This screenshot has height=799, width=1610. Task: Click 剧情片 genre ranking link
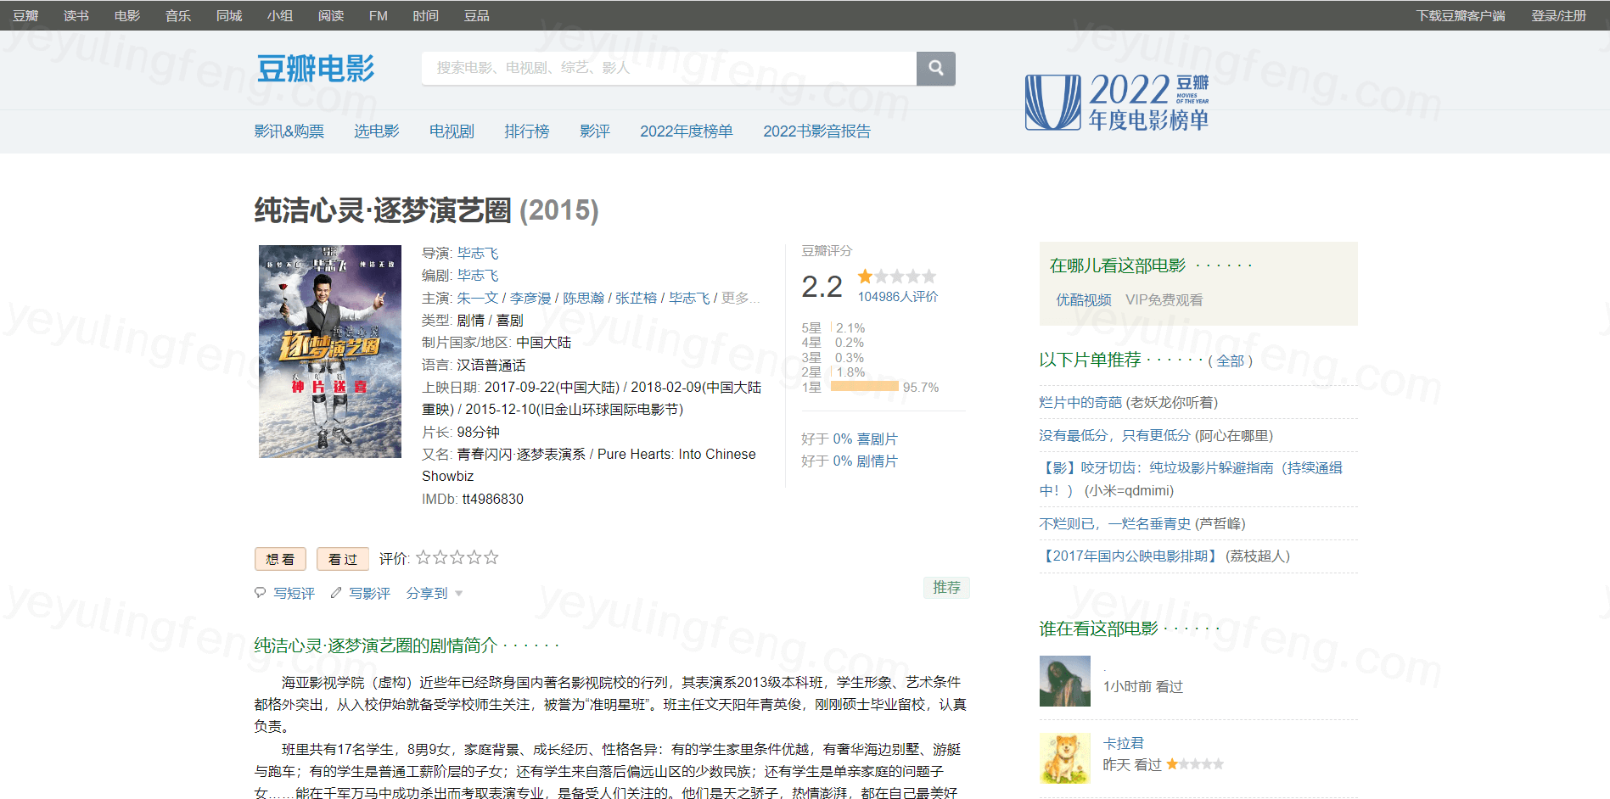877,461
